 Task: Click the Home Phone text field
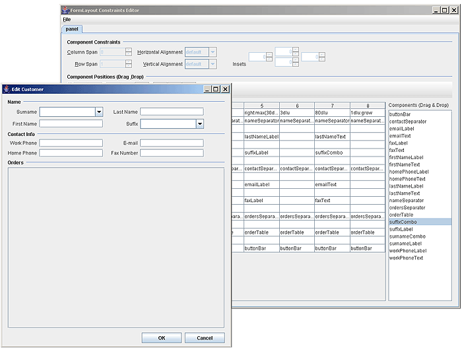click(x=71, y=153)
